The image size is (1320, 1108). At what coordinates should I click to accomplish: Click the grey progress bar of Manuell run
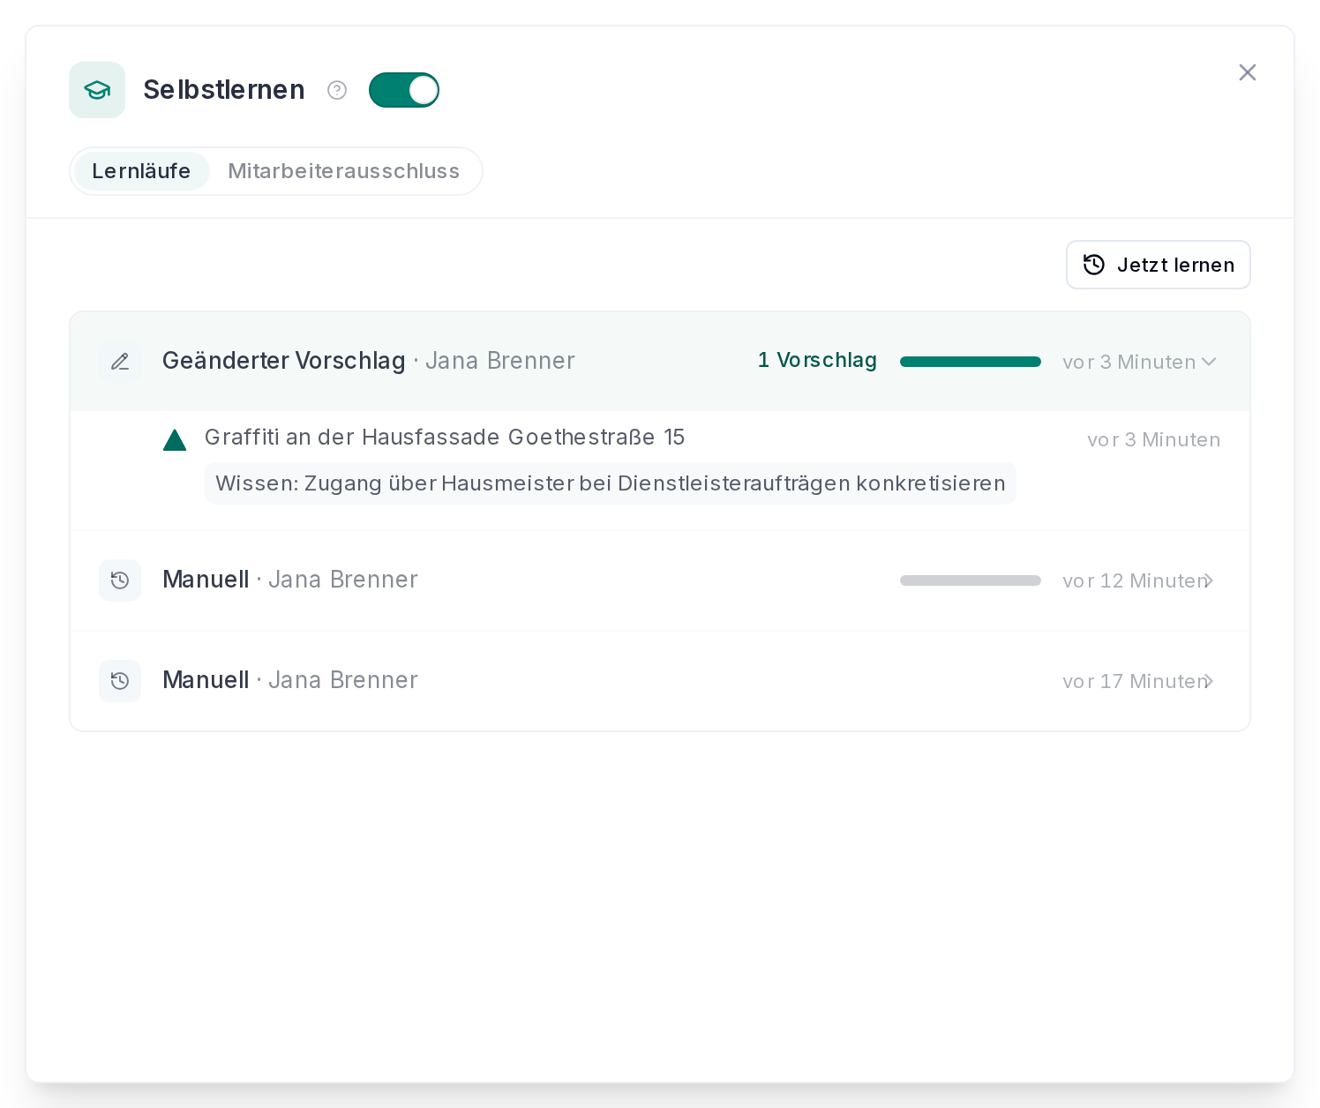click(971, 580)
